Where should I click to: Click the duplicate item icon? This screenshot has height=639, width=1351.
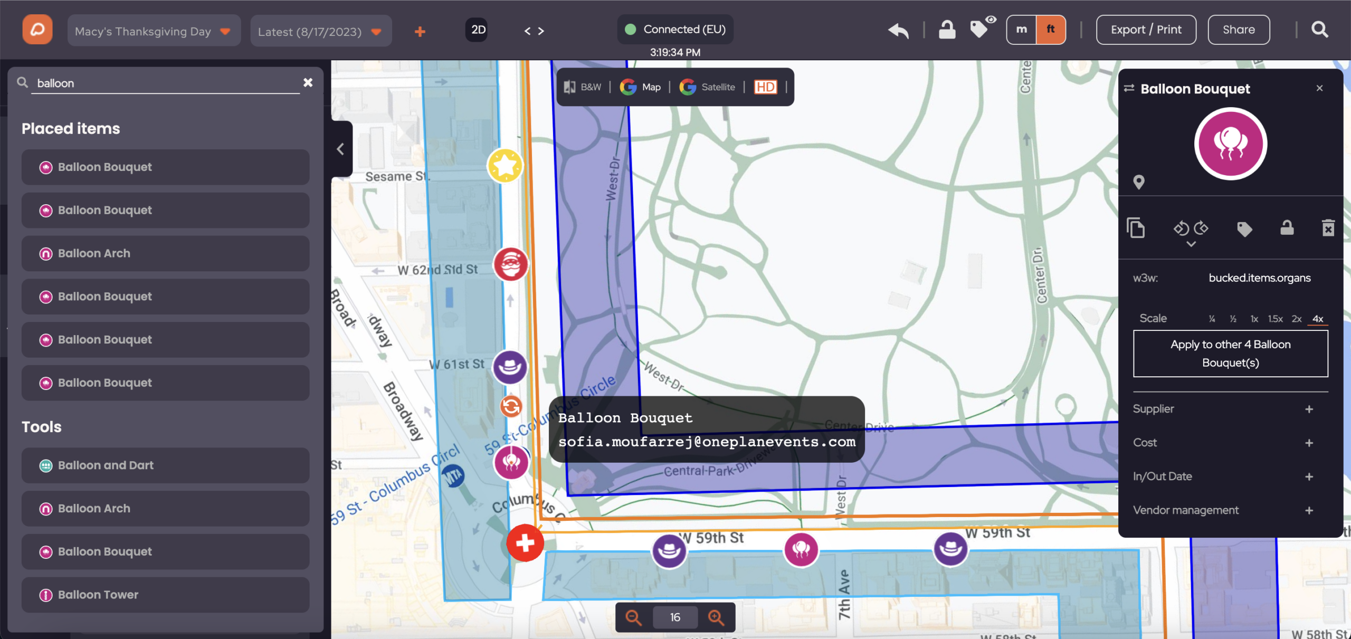tap(1136, 228)
